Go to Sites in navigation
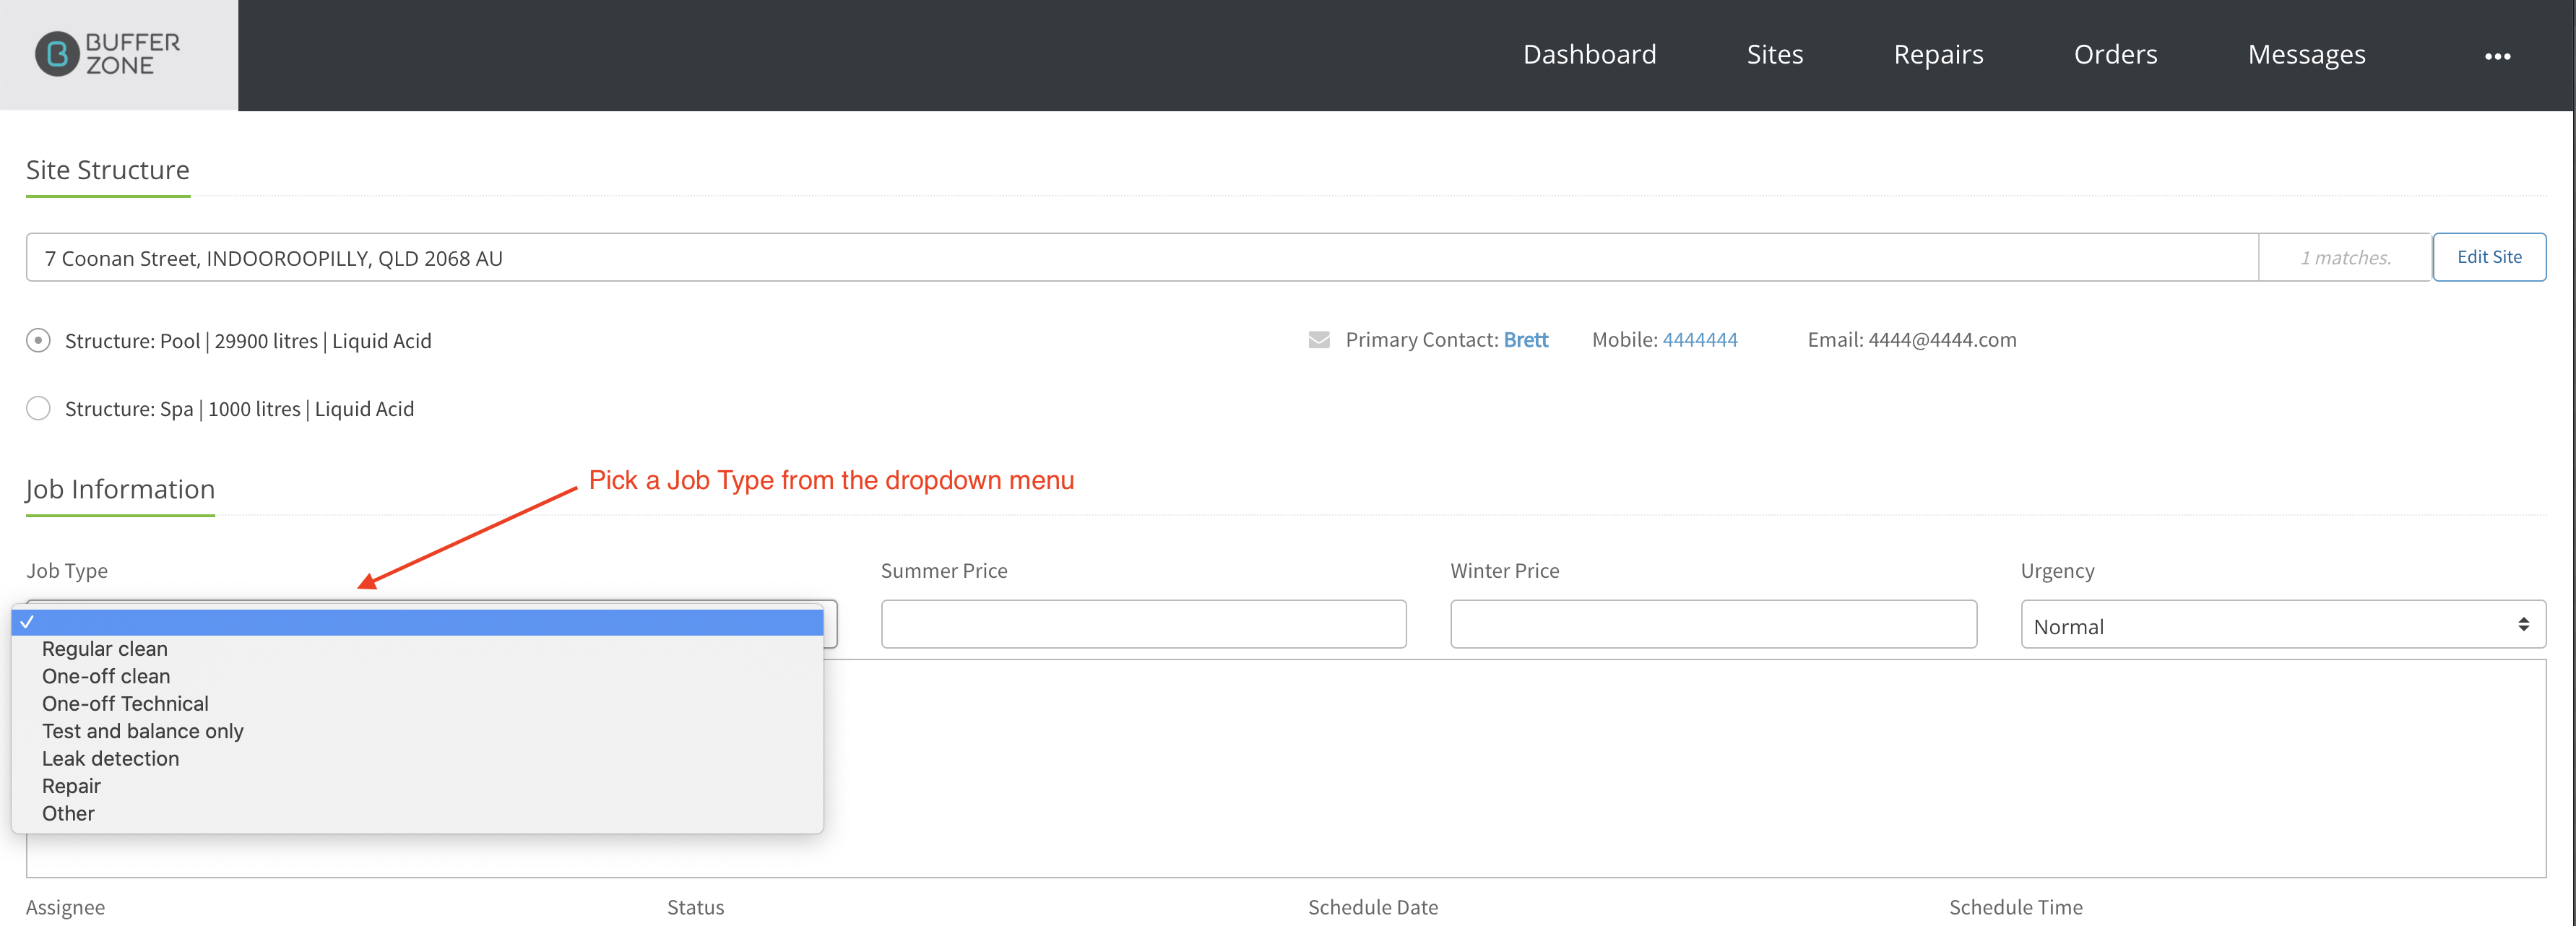The image size is (2576, 926). click(x=1774, y=54)
